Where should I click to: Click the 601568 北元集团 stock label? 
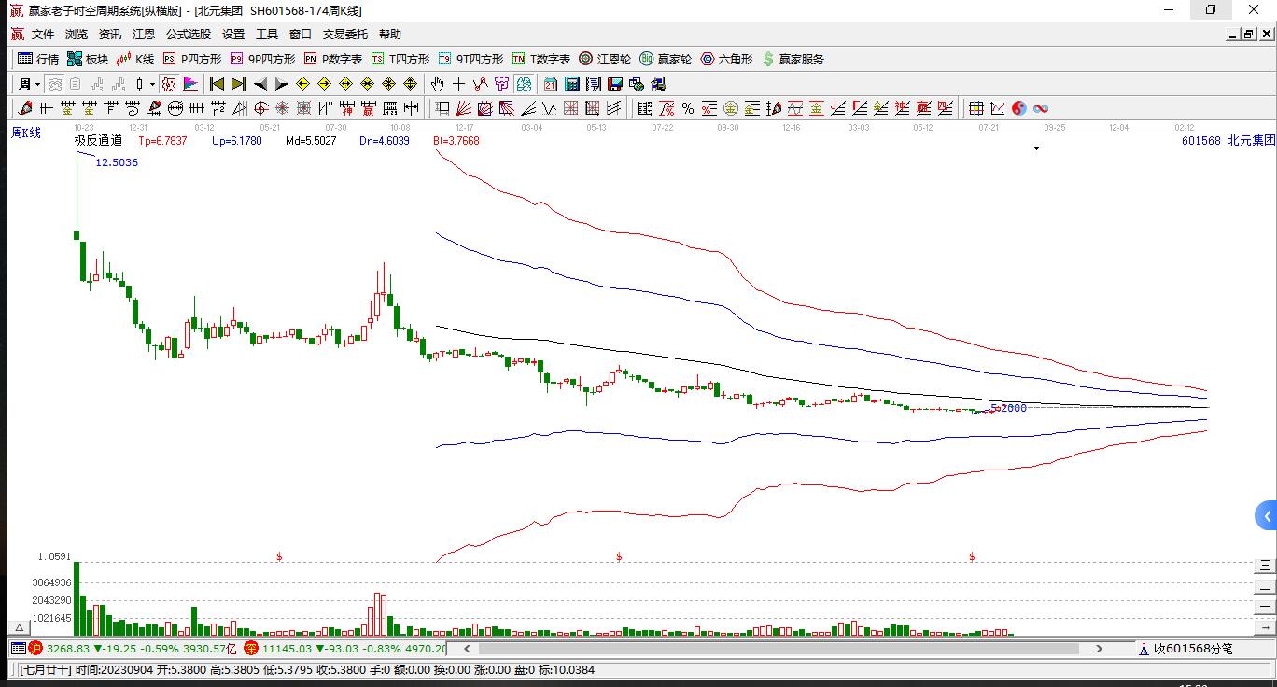pos(1228,141)
